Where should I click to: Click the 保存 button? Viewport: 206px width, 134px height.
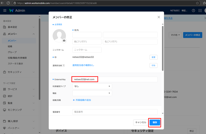point(154,122)
